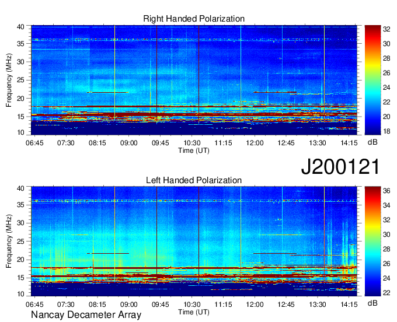The image size is (397, 322).
Task: Click "Time (UT)" label under Right Handed plot
Action: [194, 150]
